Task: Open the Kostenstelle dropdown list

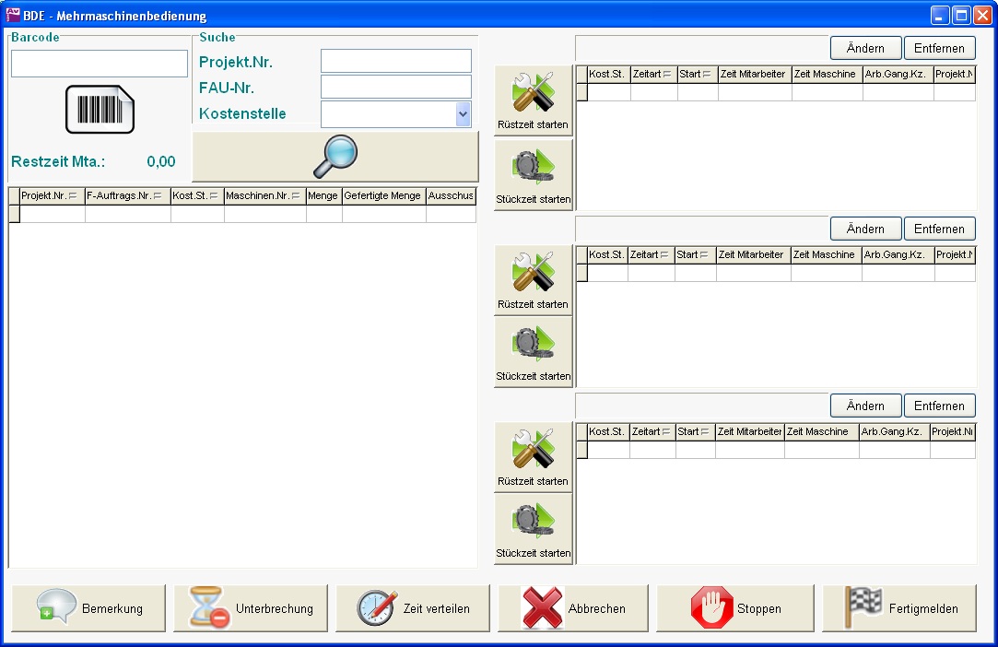Action: tap(463, 114)
